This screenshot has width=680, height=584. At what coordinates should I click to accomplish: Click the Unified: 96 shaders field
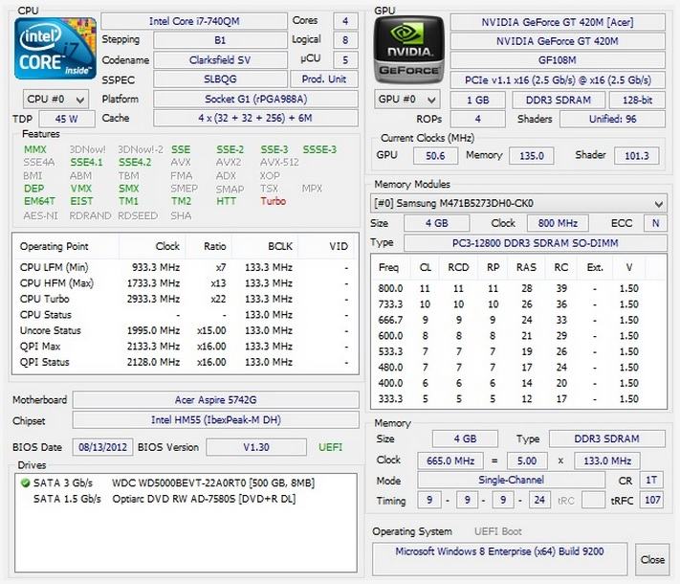pyautogui.click(x=612, y=119)
